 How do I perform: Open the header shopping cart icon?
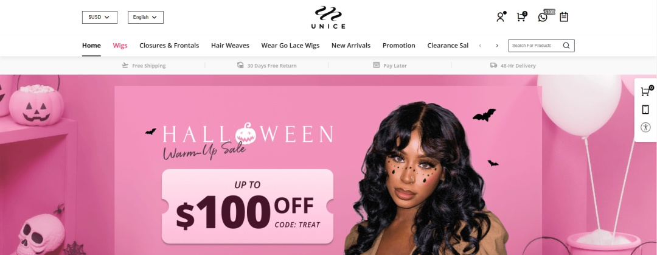point(521,17)
